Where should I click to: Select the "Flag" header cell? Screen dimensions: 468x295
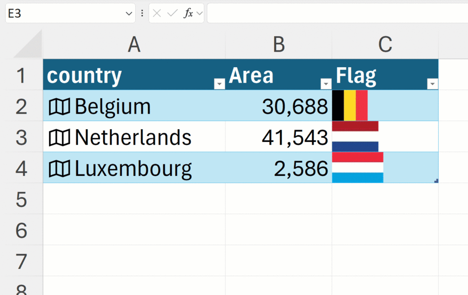pyautogui.click(x=385, y=74)
